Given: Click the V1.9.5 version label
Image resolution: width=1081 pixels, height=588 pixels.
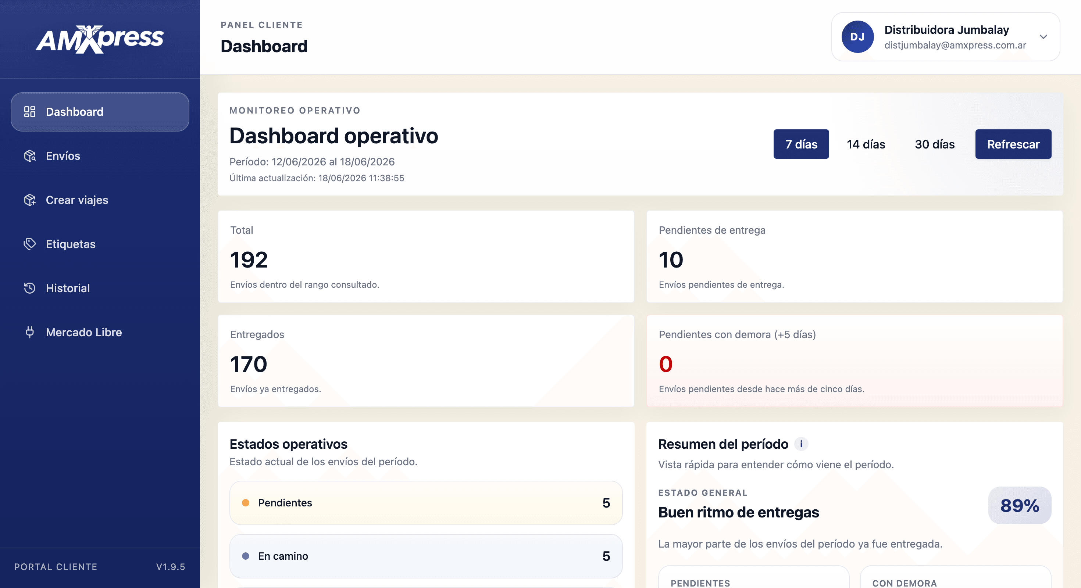Looking at the screenshot, I should pos(170,567).
